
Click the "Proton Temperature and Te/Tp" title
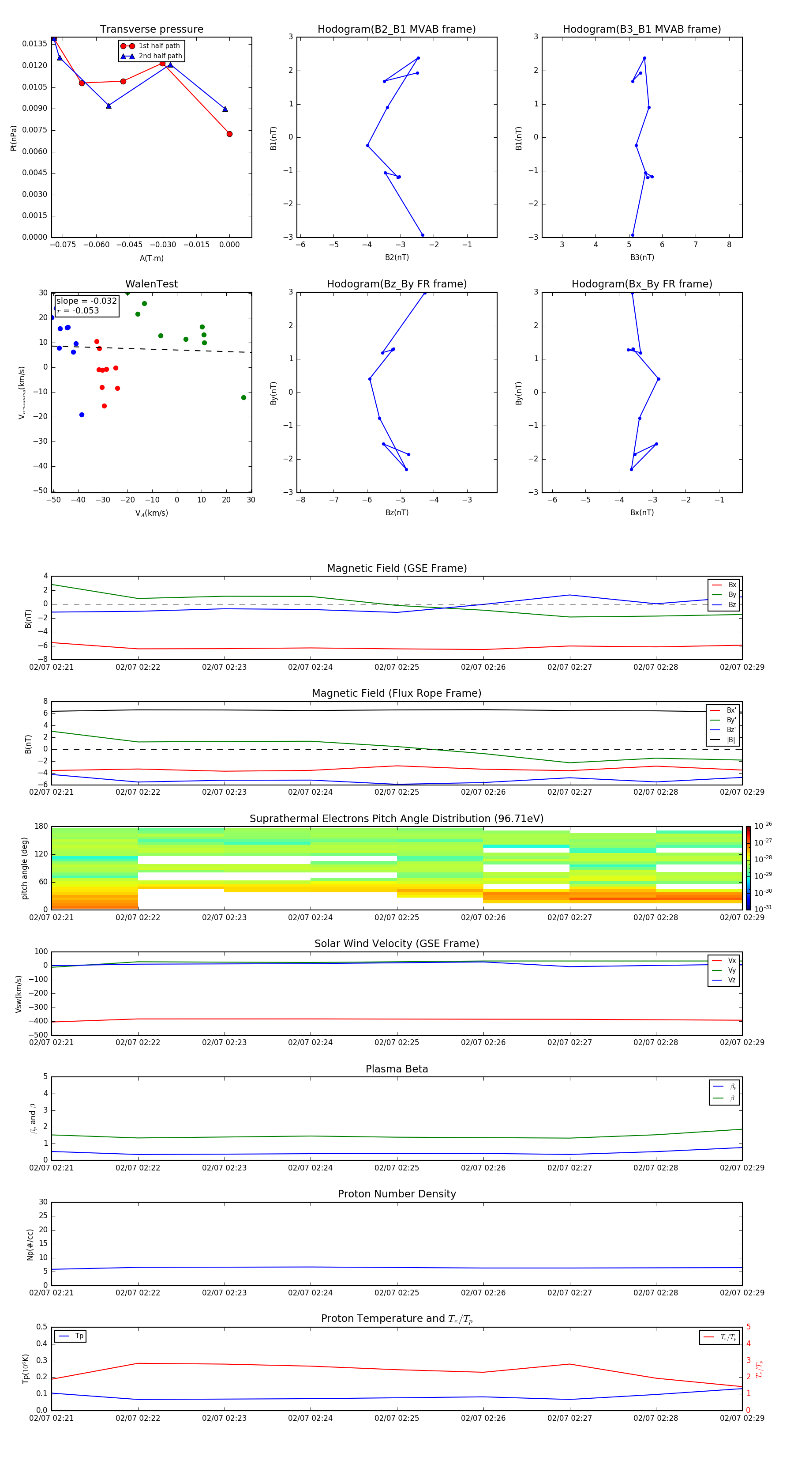pyautogui.click(x=397, y=1319)
